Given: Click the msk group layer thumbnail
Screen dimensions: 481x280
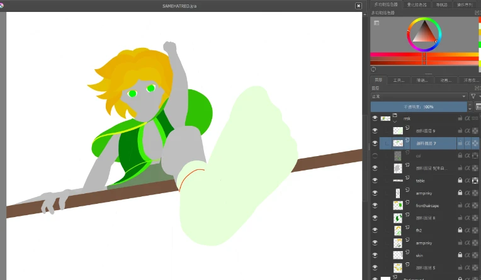Looking at the screenshot, I should tap(385, 118).
